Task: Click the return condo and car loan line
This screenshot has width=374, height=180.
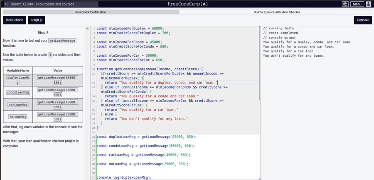Action: coord(152,96)
